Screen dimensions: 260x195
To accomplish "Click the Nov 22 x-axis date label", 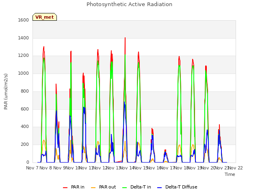I will coord(236,168).
